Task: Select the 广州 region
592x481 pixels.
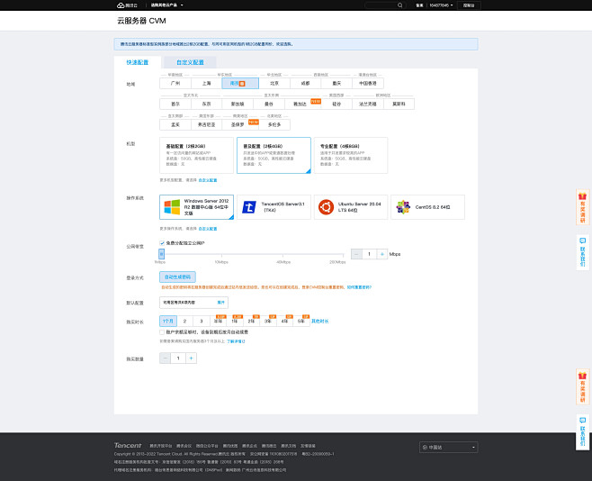Action: (175, 83)
